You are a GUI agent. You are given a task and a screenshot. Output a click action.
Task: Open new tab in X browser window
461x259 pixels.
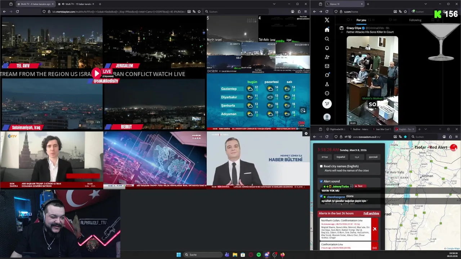click(368, 4)
